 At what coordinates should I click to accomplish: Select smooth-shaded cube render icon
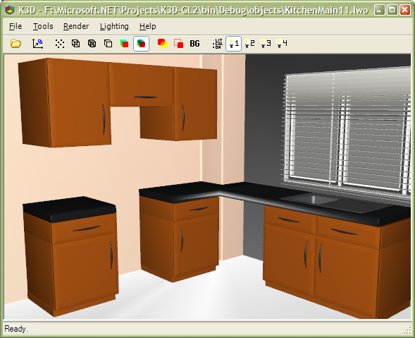click(x=141, y=44)
